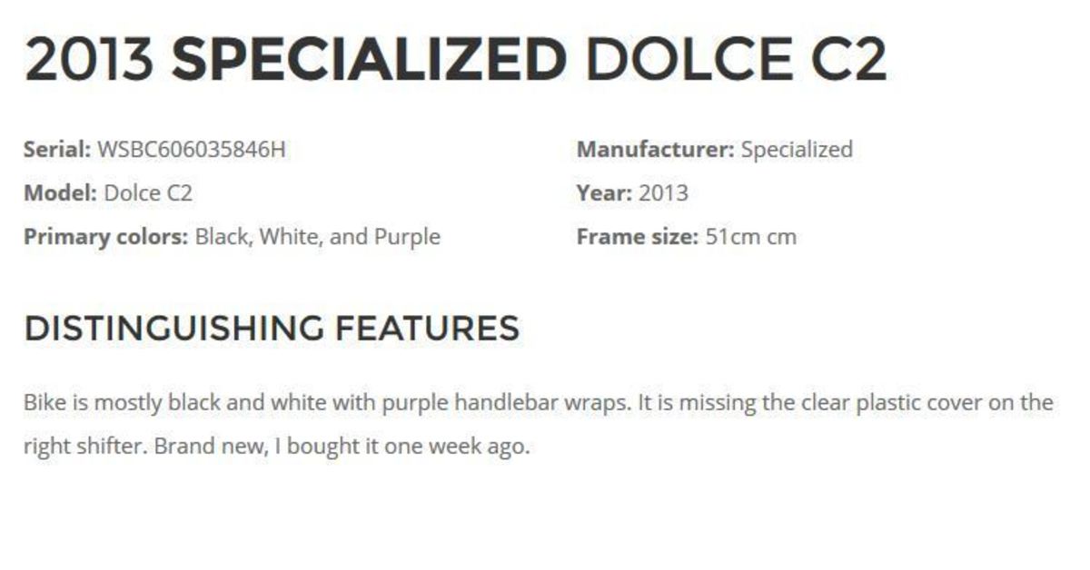The image size is (1090, 570).
Task: Click the Distinguishing Features heading
Action: click(x=272, y=328)
